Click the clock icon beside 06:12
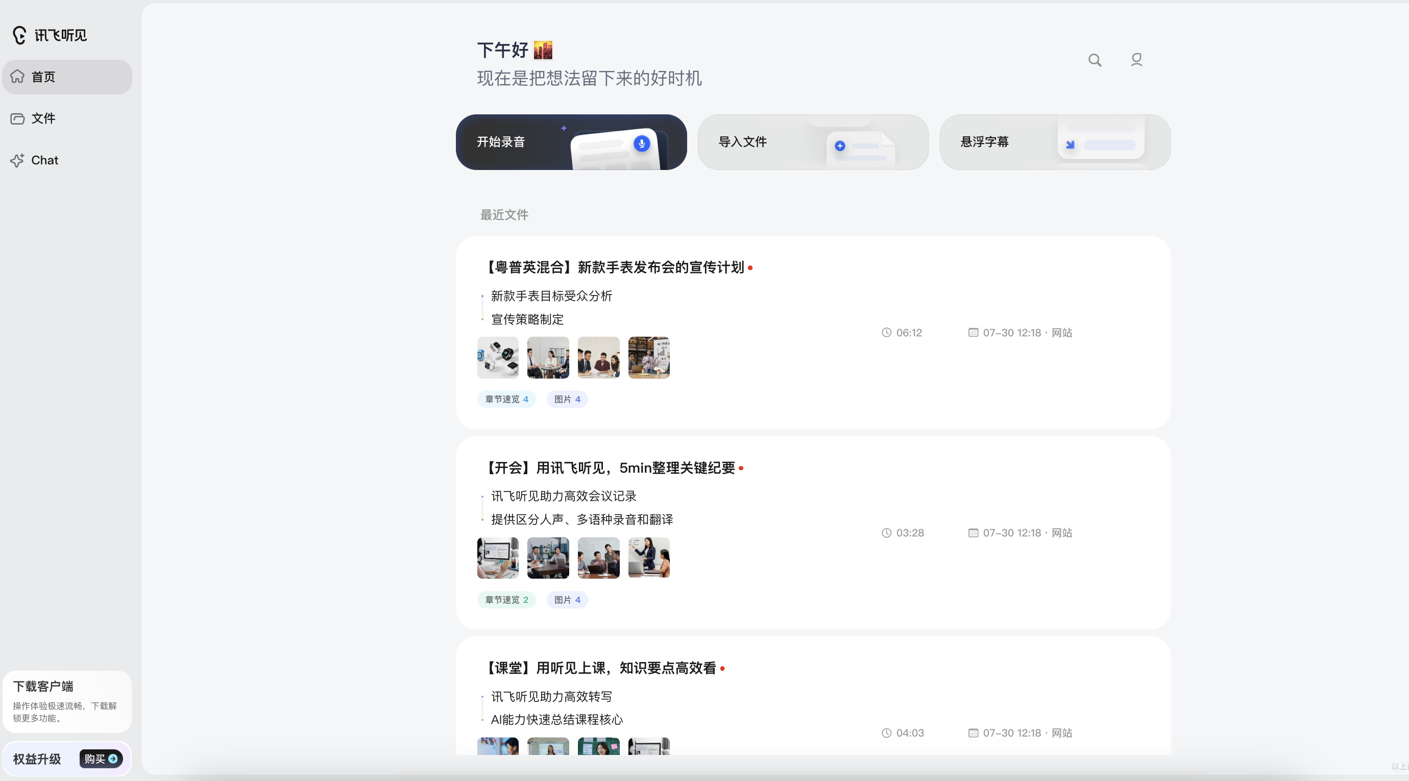The width and height of the screenshot is (1409, 781). coord(887,332)
